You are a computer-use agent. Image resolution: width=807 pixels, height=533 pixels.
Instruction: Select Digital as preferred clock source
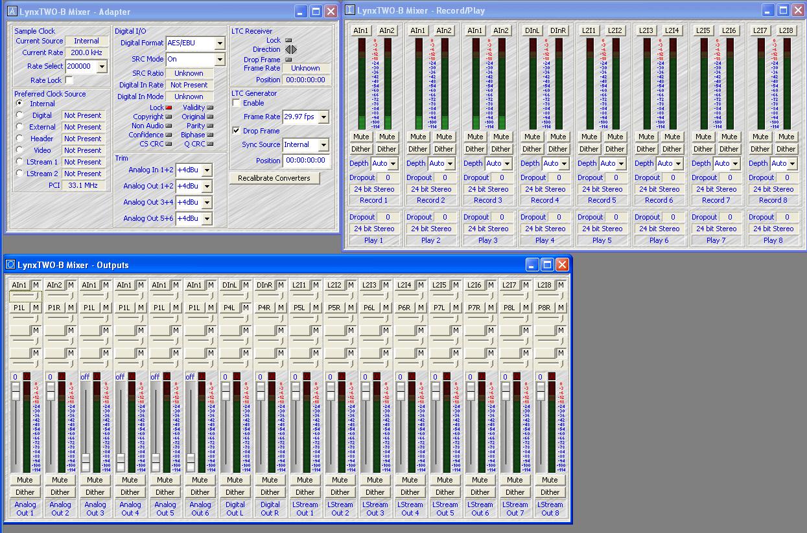click(19, 115)
